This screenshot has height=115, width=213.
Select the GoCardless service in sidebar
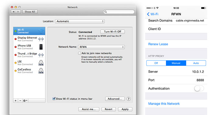click(29, 71)
